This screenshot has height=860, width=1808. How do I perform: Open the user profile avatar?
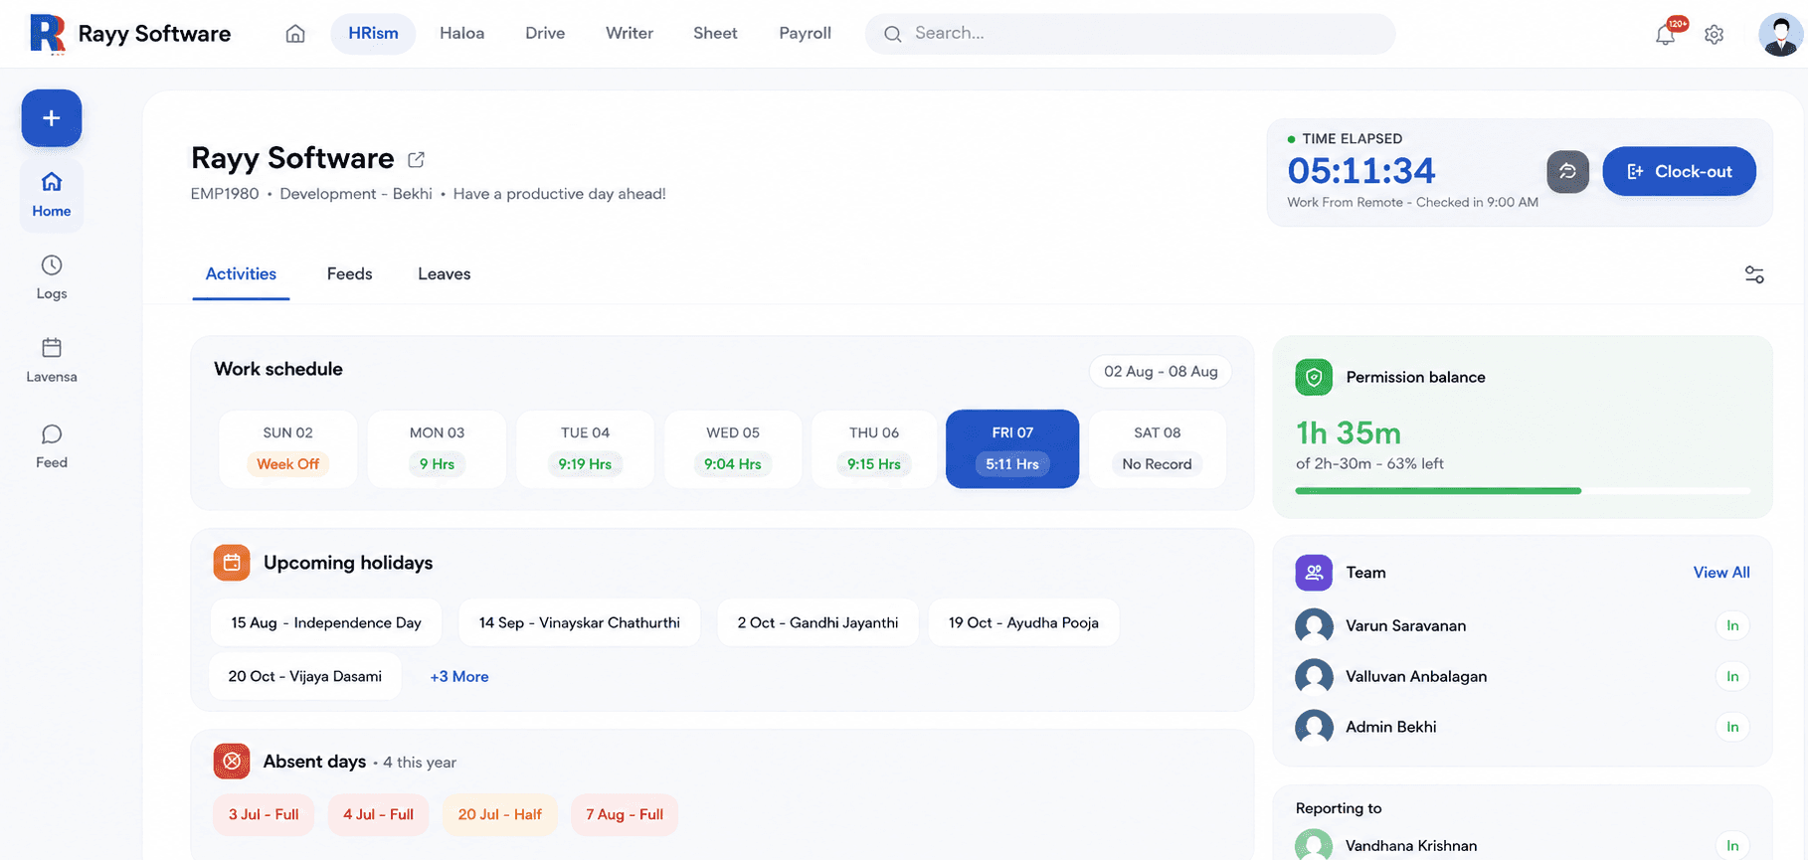(x=1780, y=34)
